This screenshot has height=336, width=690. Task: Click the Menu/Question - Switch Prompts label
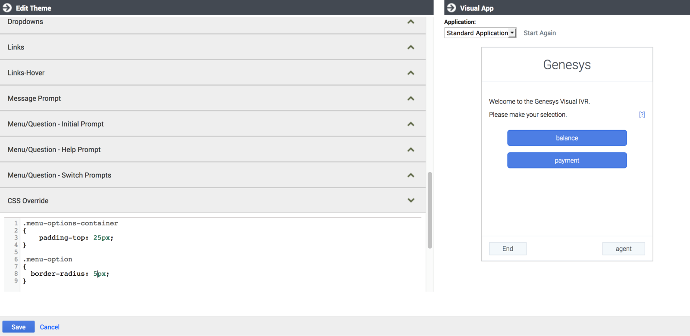click(60, 175)
